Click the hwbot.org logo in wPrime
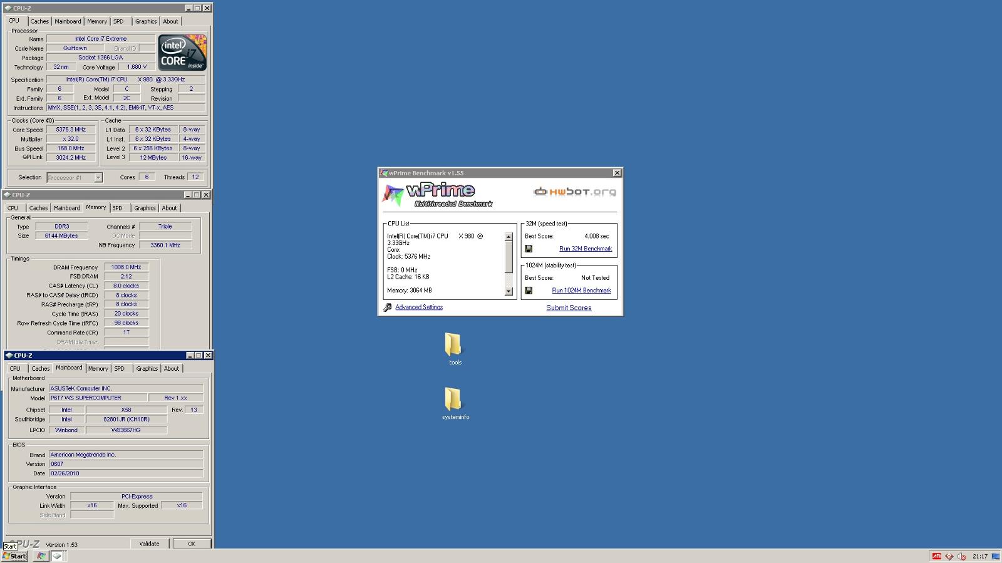The height and width of the screenshot is (563, 1002). point(574,192)
